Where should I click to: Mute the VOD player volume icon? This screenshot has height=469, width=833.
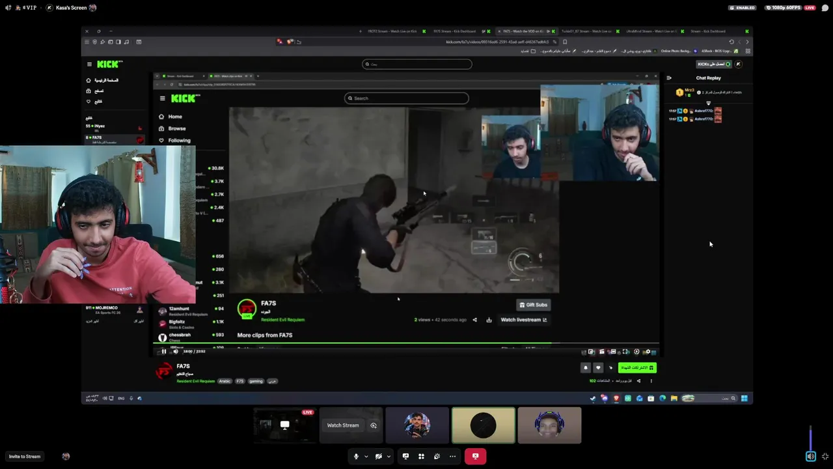(176, 352)
